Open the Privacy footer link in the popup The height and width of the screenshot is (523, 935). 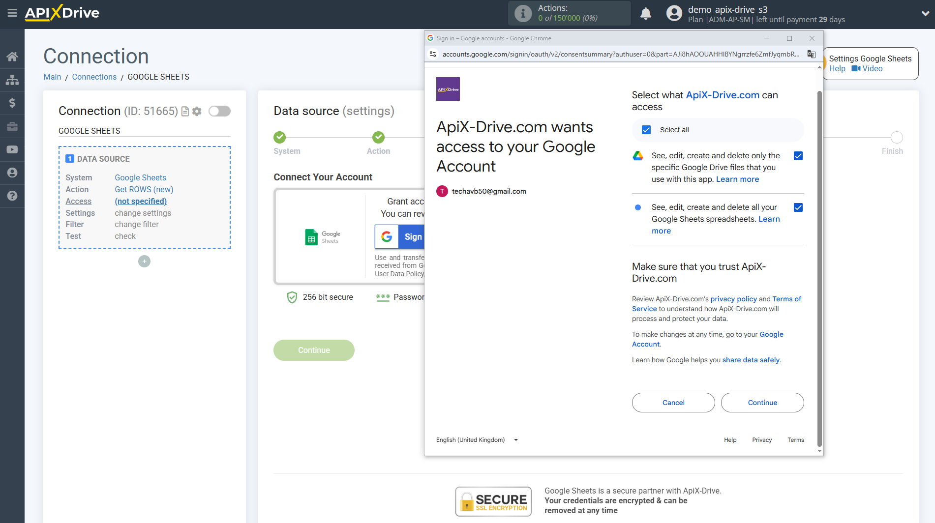point(762,440)
